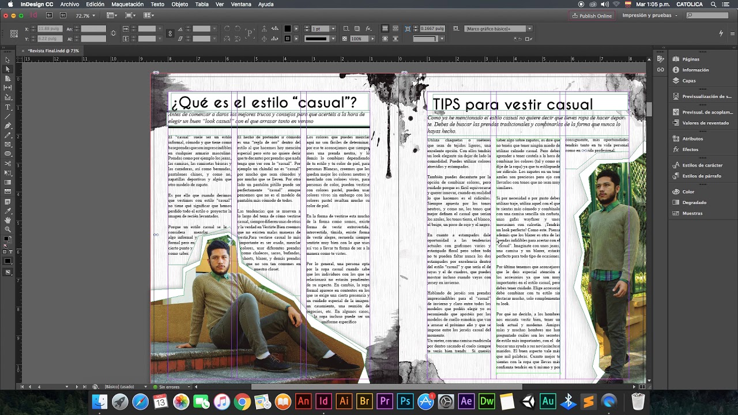This screenshot has width=738, height=415.
Task: Open the Degradado panel
Action: point(694,202)
